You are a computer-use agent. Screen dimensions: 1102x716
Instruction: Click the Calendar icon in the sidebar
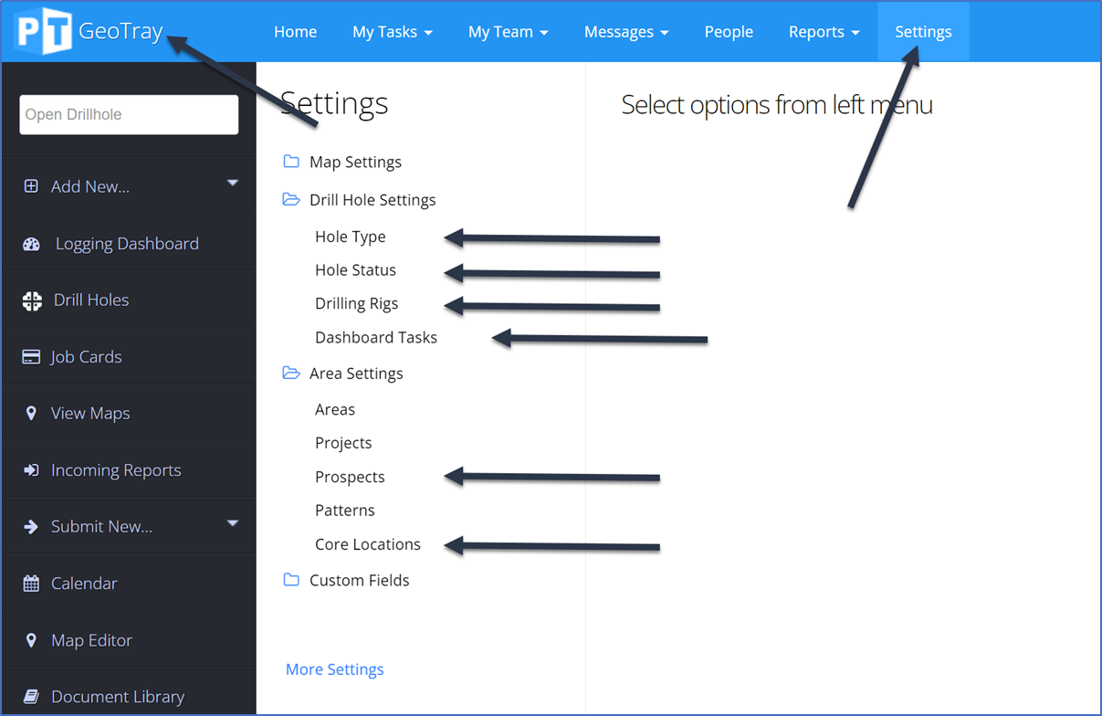(30, 583)
